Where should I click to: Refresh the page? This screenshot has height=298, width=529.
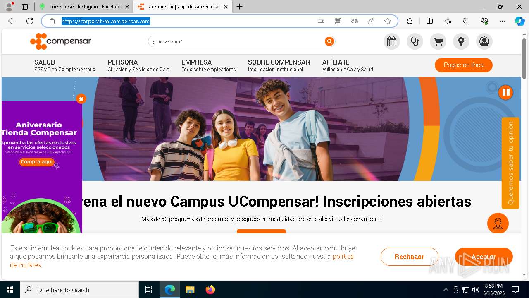tap(30, 21)
